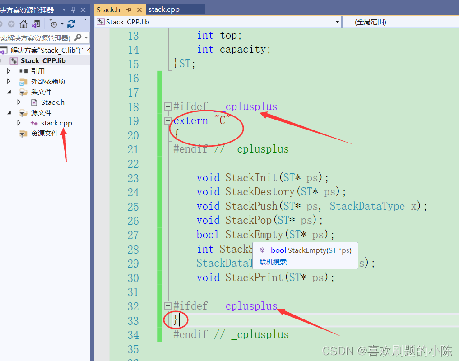Collapse the #ifdef block at line 32
The height and width of the screenshot is (361, 459).
tap(168, 305)
